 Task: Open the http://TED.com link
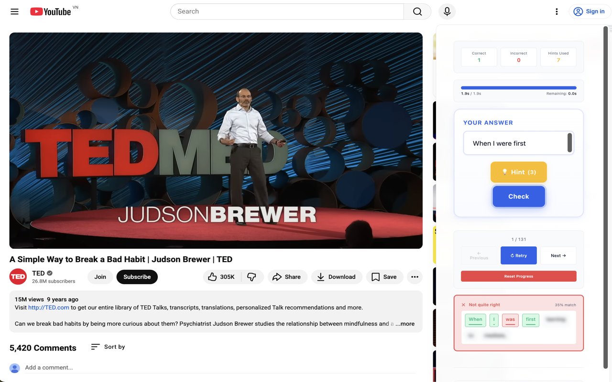[48, 308]
